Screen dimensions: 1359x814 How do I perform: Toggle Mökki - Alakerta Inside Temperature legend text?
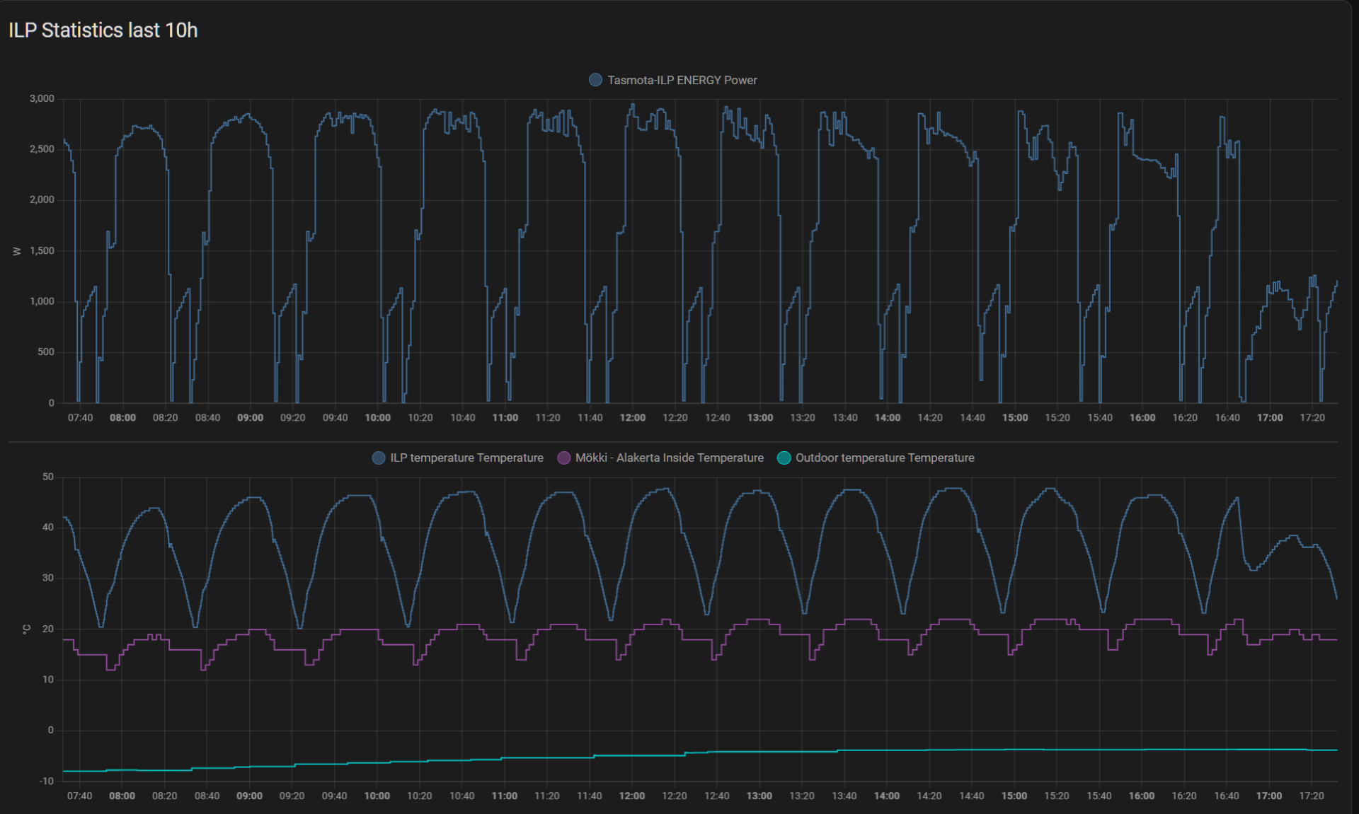click(669, 458)
